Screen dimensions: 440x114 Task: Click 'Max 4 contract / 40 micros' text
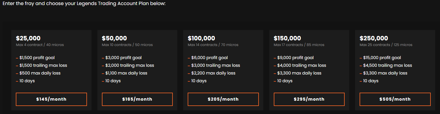pyautogui.click(x=40, y=45)
